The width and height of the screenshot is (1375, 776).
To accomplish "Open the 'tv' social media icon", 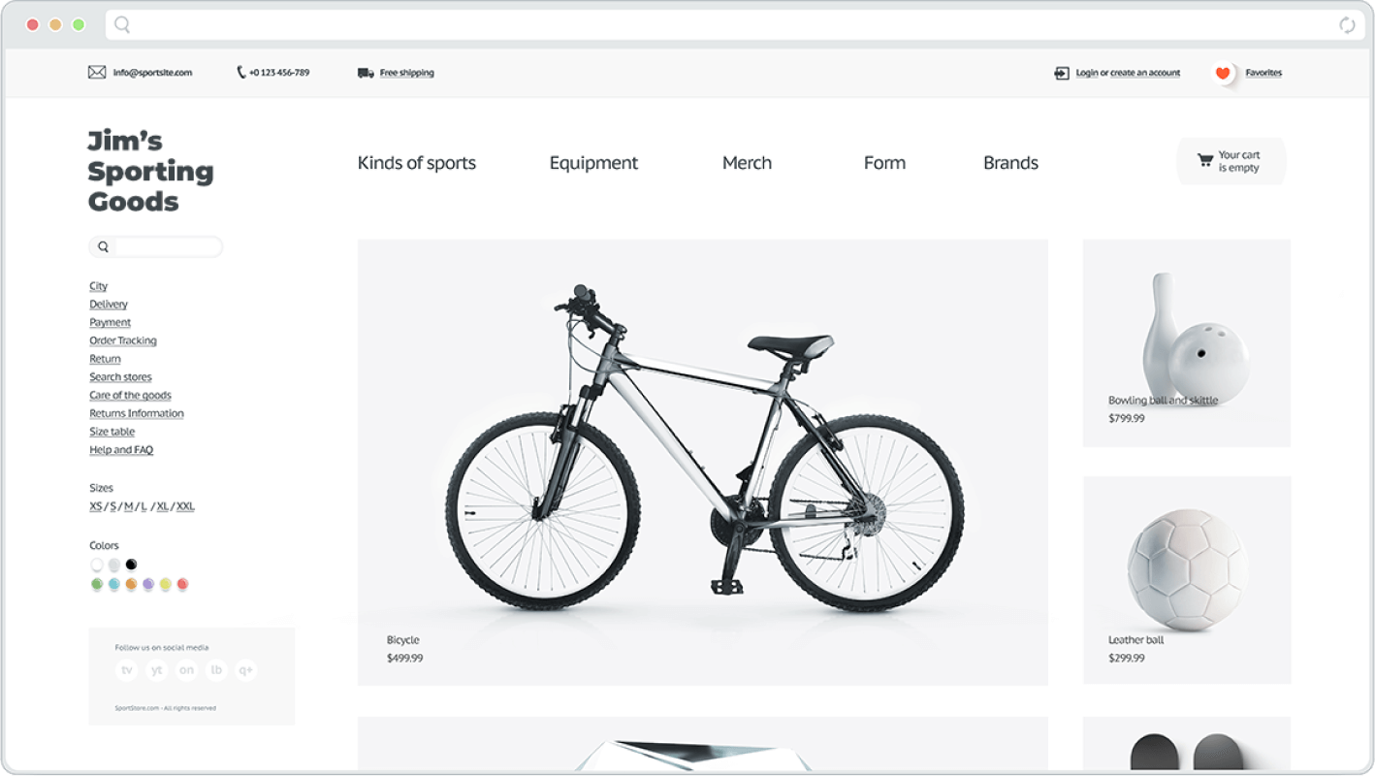I will tap(126, 670).
